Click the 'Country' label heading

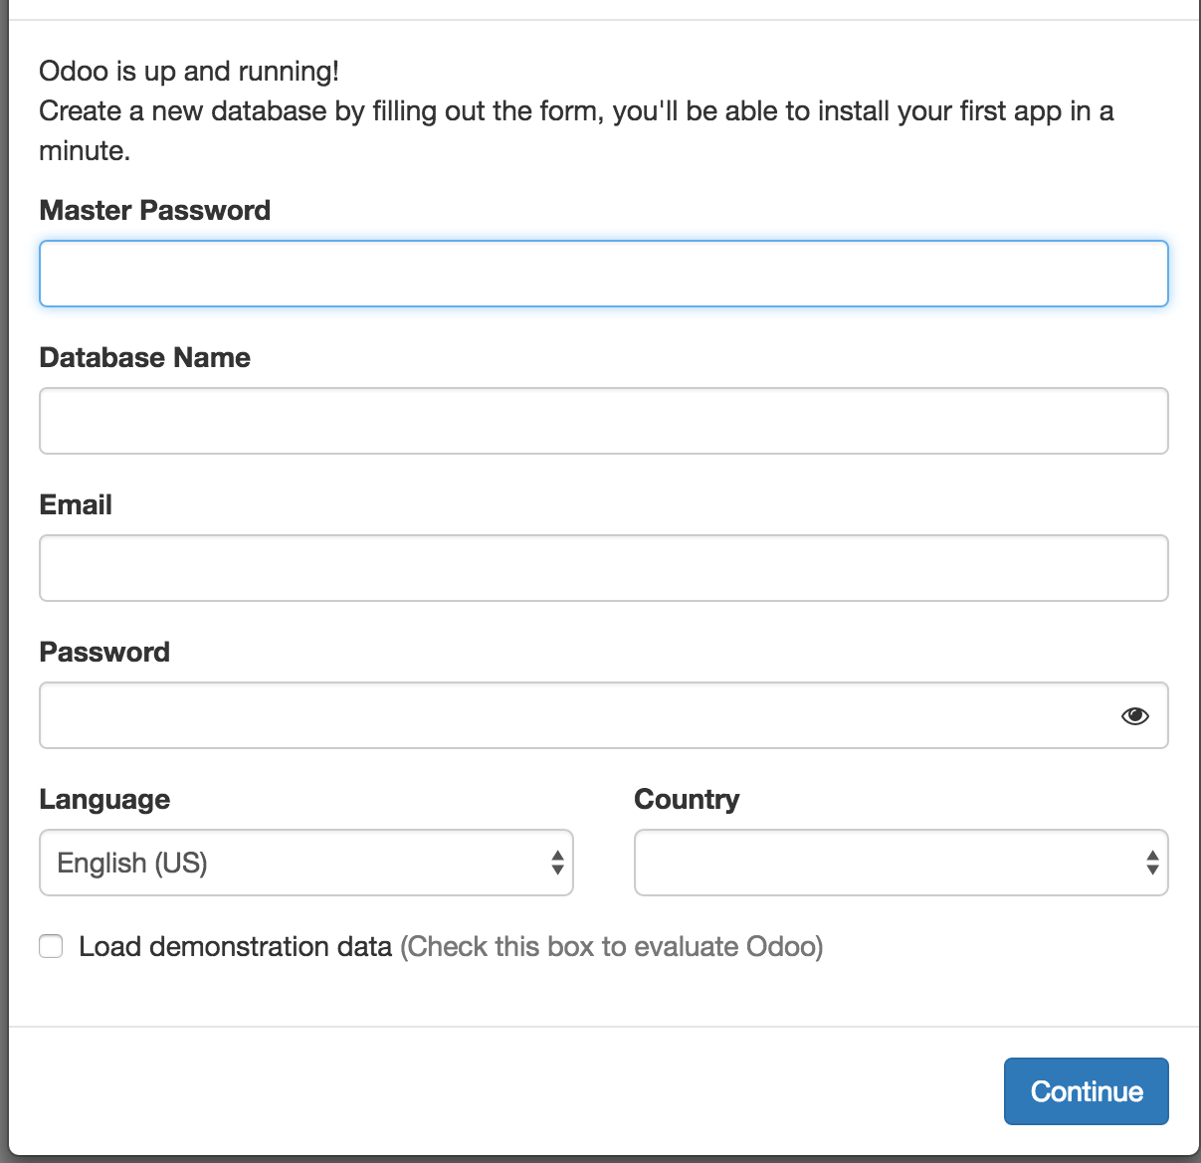687,799
